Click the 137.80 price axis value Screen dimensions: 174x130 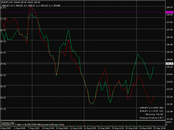(170, 22)
